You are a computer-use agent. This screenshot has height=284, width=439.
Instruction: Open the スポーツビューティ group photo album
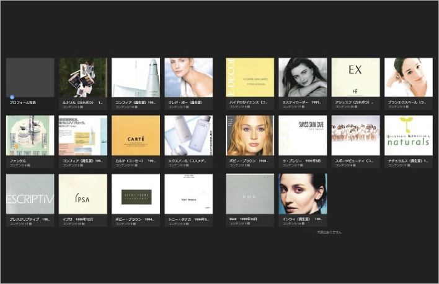(355, 136)
